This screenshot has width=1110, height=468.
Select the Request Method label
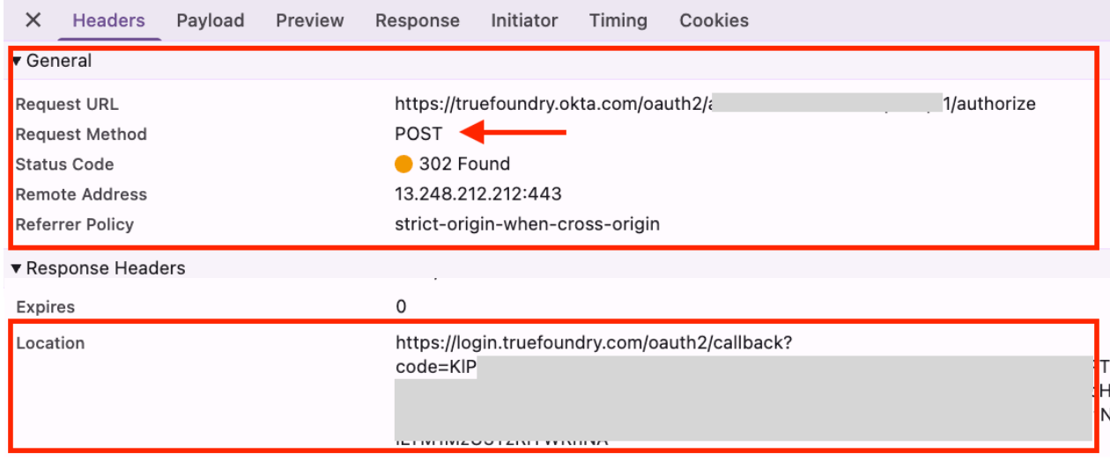(x=81, y=134)
